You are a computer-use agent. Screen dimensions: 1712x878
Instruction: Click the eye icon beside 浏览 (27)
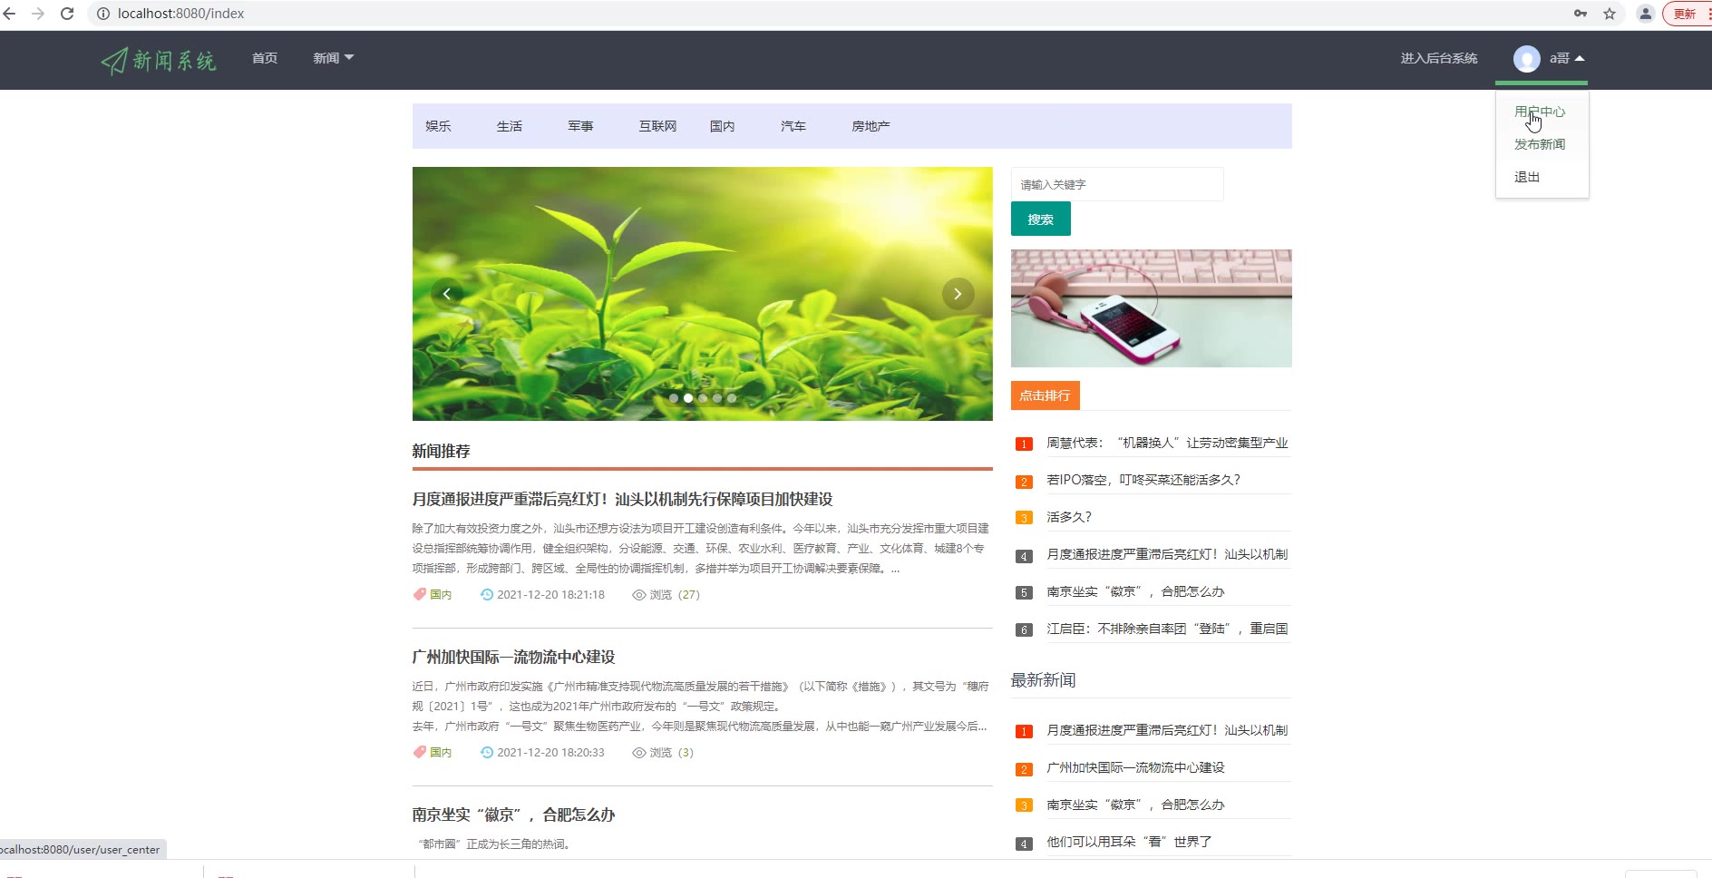(639, 595)
